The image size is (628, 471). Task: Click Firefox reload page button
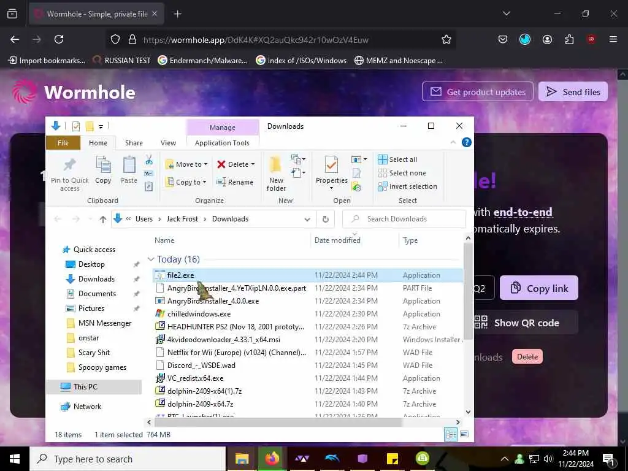click(59, 39)
